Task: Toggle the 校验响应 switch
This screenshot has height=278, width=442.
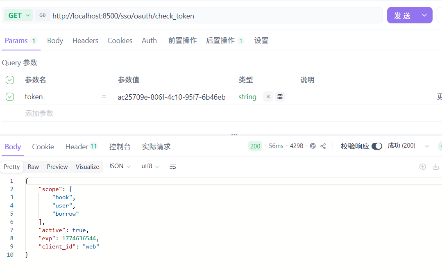Action: (376, 146)
